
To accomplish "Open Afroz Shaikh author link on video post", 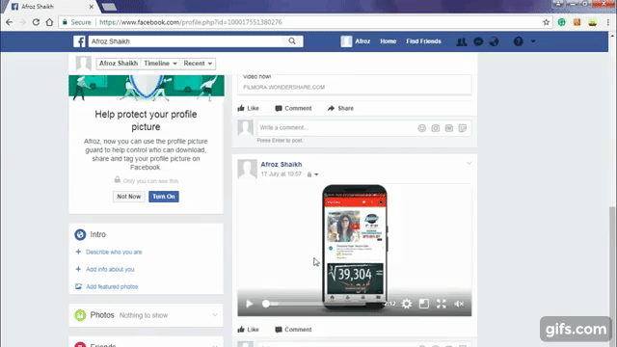I will (282, 165).
